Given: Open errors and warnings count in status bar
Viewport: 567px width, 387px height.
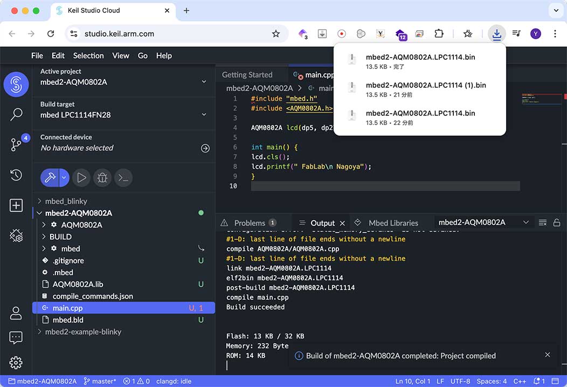Looking at the screenshot, I should pyautogui.click(x=136, y=381).
